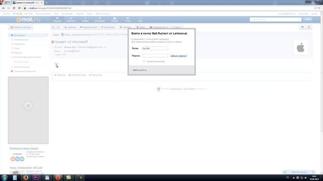Viewport: 323px width, 181px height.
Task: Click the Opera menu button
Action: [5, 2]
